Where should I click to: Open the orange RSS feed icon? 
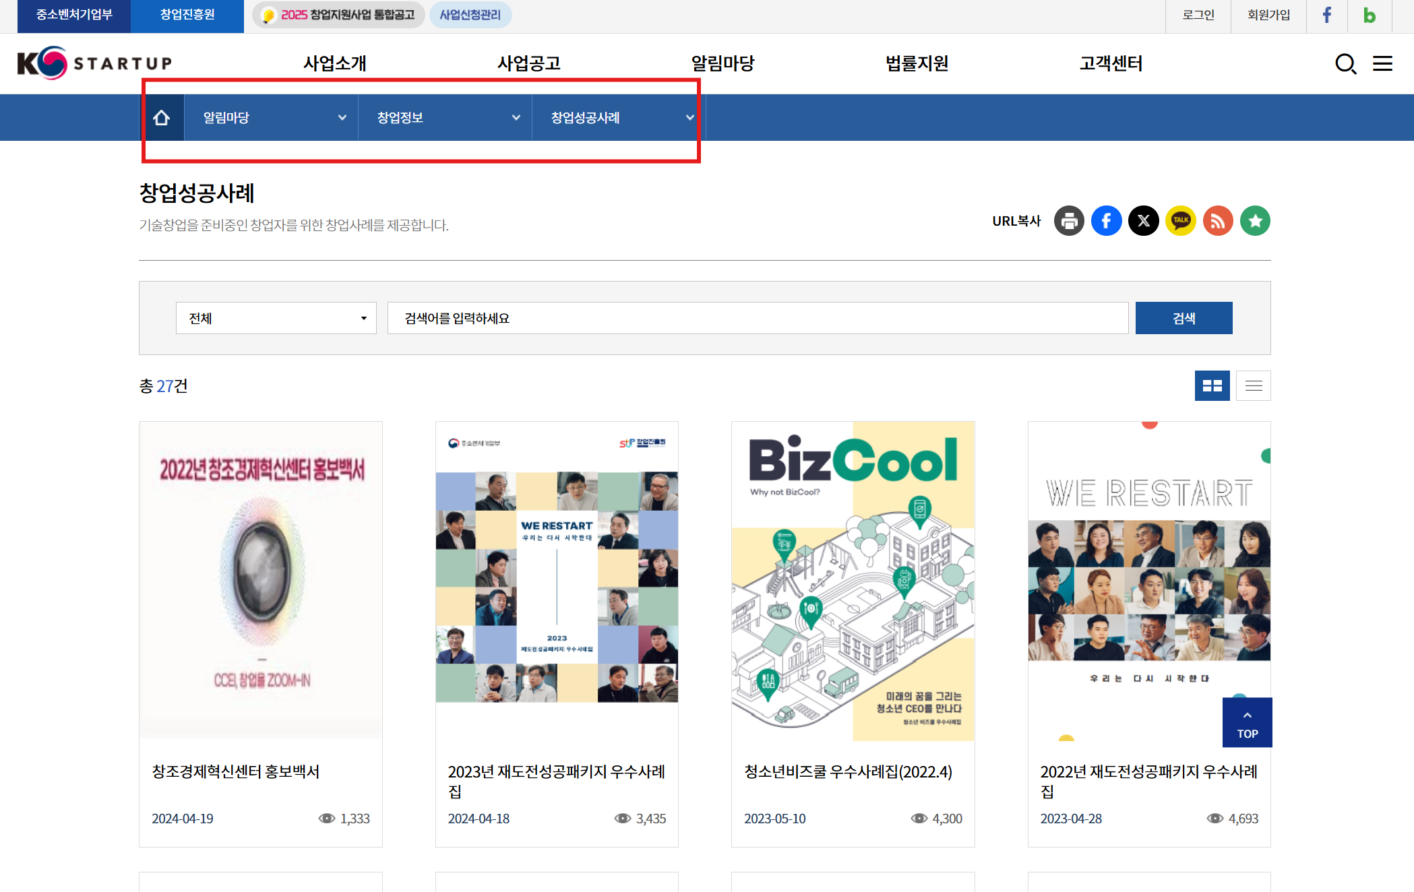[x=1218, y=221]
